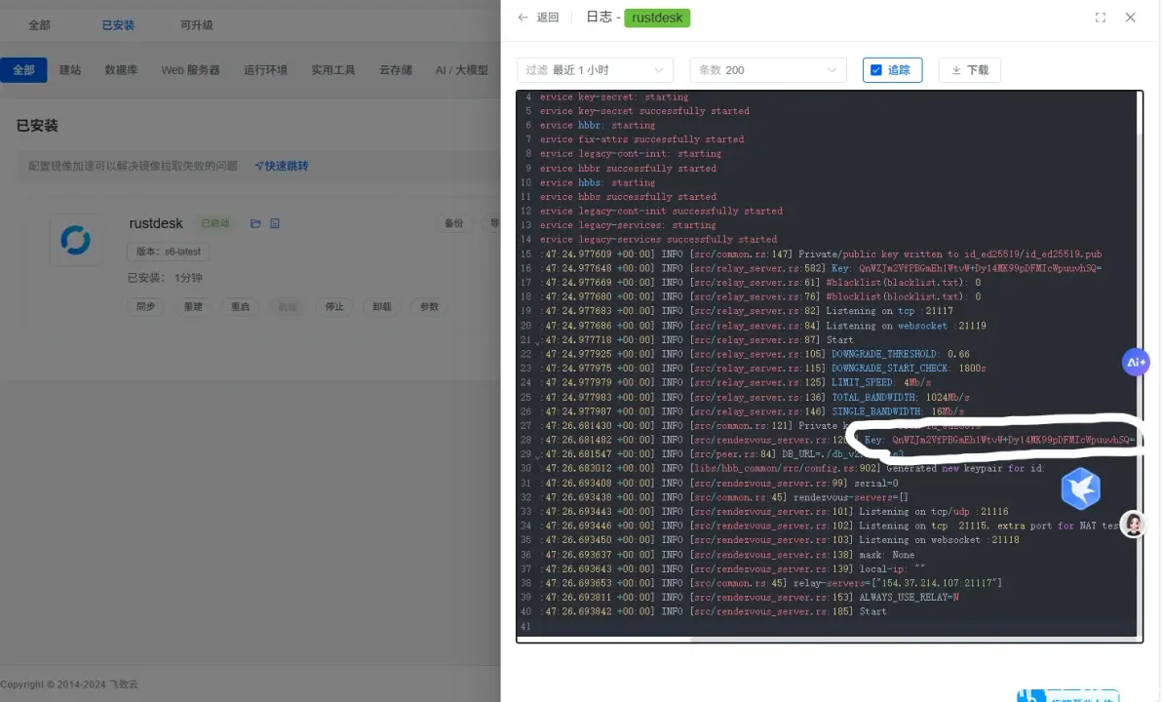Select the Web 服务器 category
This screenshot has width=1162, height=702.
click(190, 69)
